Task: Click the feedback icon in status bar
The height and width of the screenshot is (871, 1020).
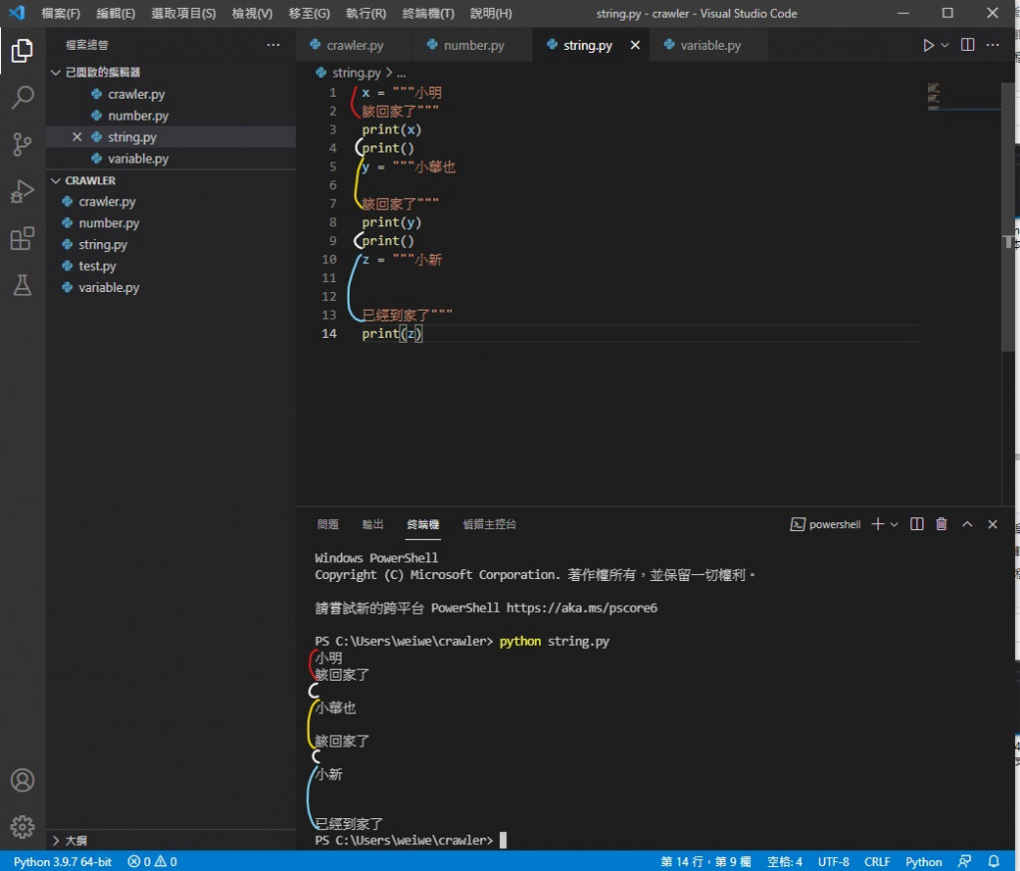Action: [x=964, y=861]
